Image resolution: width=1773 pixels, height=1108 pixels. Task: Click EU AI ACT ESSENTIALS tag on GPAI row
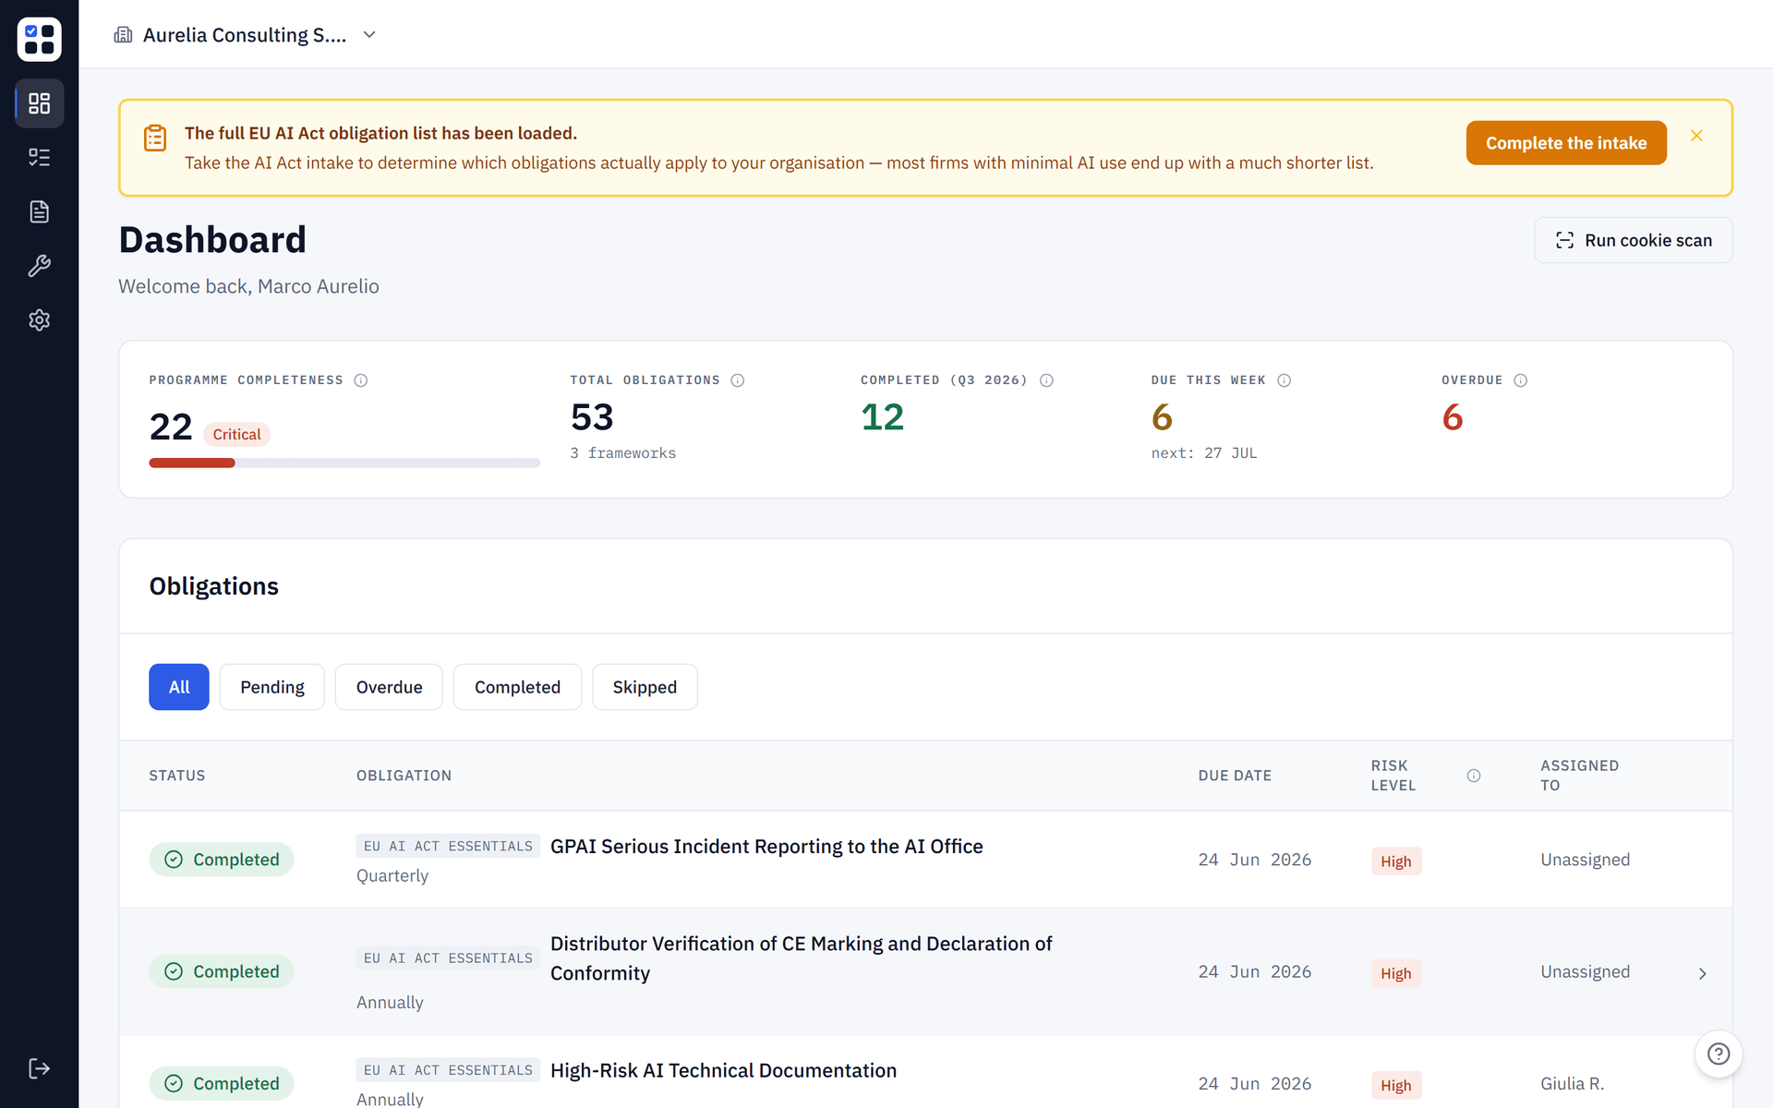(448, 846)
